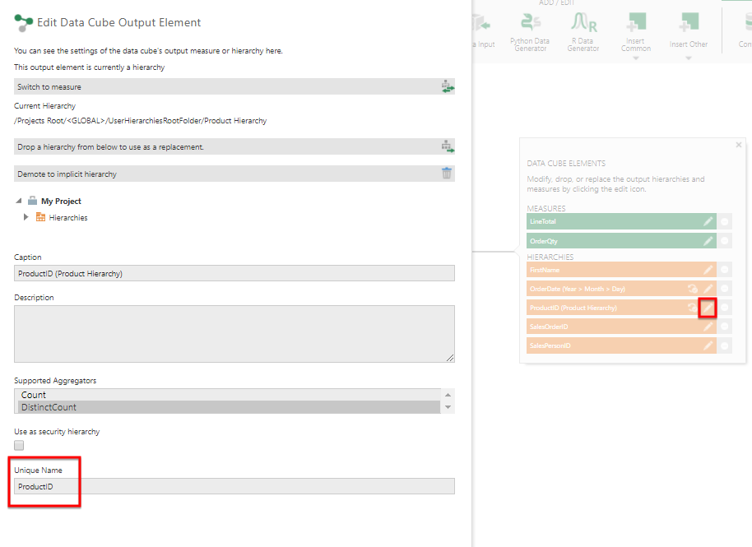The image size is (752, 547).
Task: Click the R Data Generator icon
Action: click(x=583, y=22)
